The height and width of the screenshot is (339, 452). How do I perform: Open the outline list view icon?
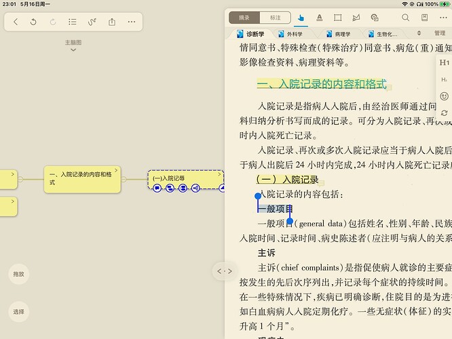(x=73, y=22)
